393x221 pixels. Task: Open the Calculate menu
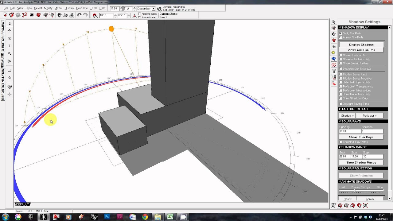82,8
